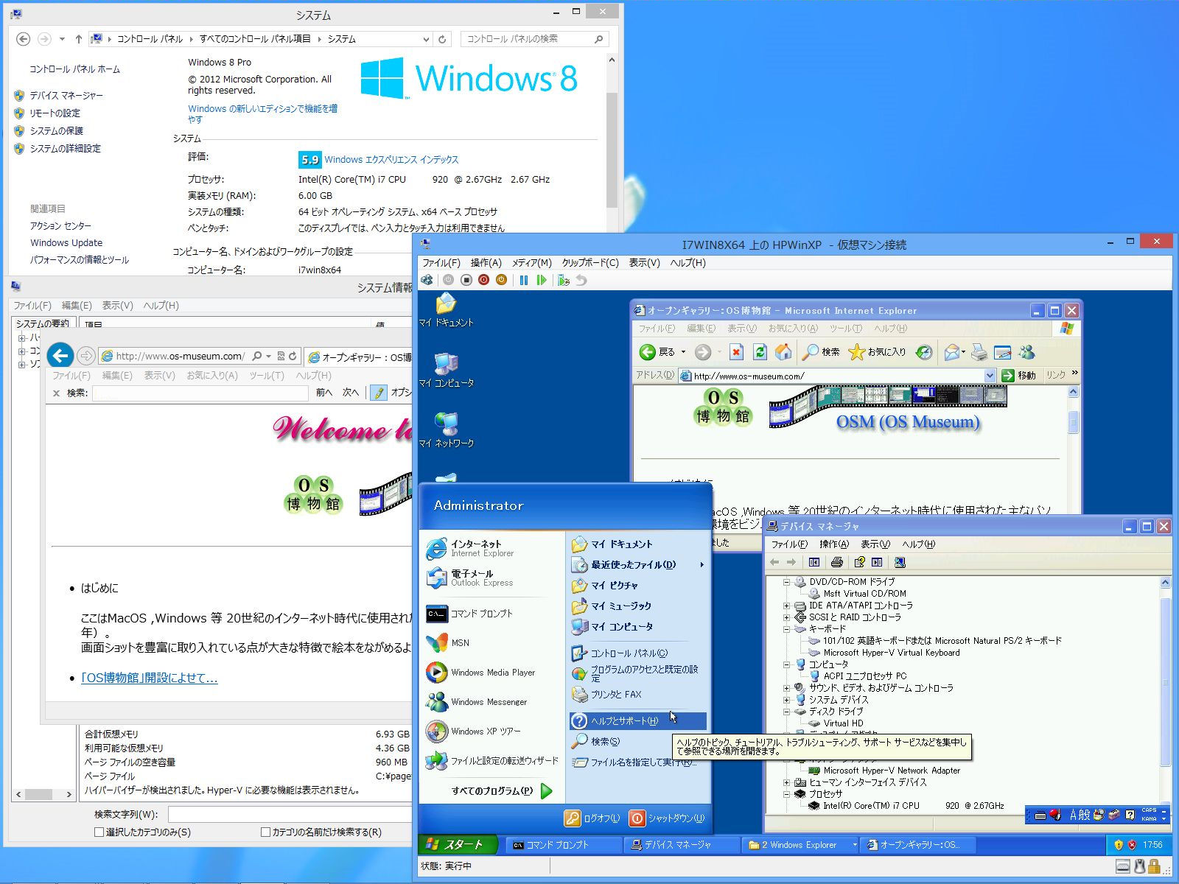Click 移動 Go button in XP IE
This screenshot has height=884, width=1179.
click(1019, 376)
